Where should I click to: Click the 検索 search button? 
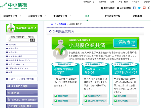click(32, 40)
